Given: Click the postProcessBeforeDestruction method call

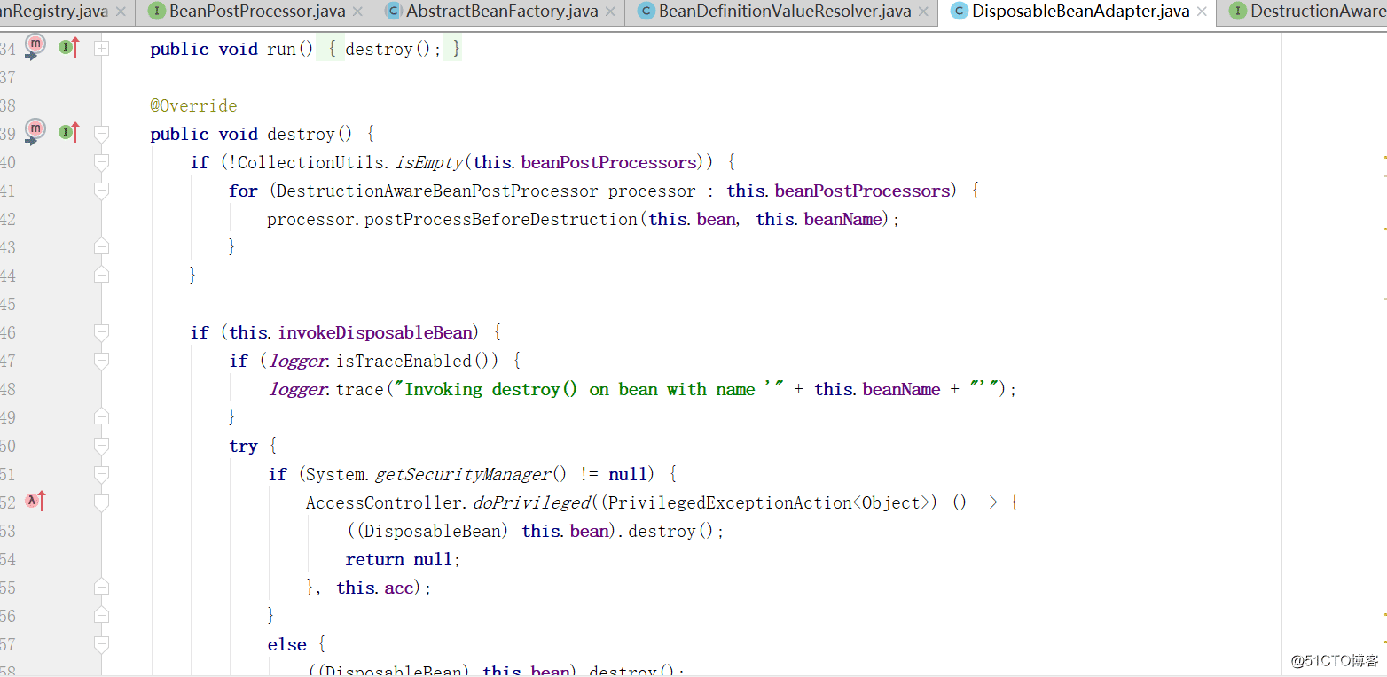Looking at the screenshot, I should 501,219.
